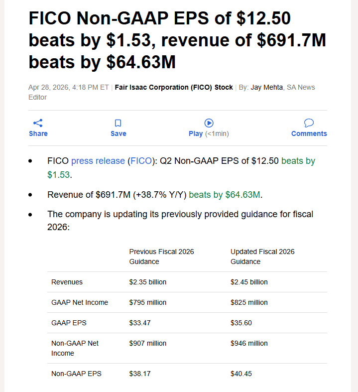
Task: Click 'Updated Fiscal 2026 Guidance' column header
Action: [x=262, y=257]
